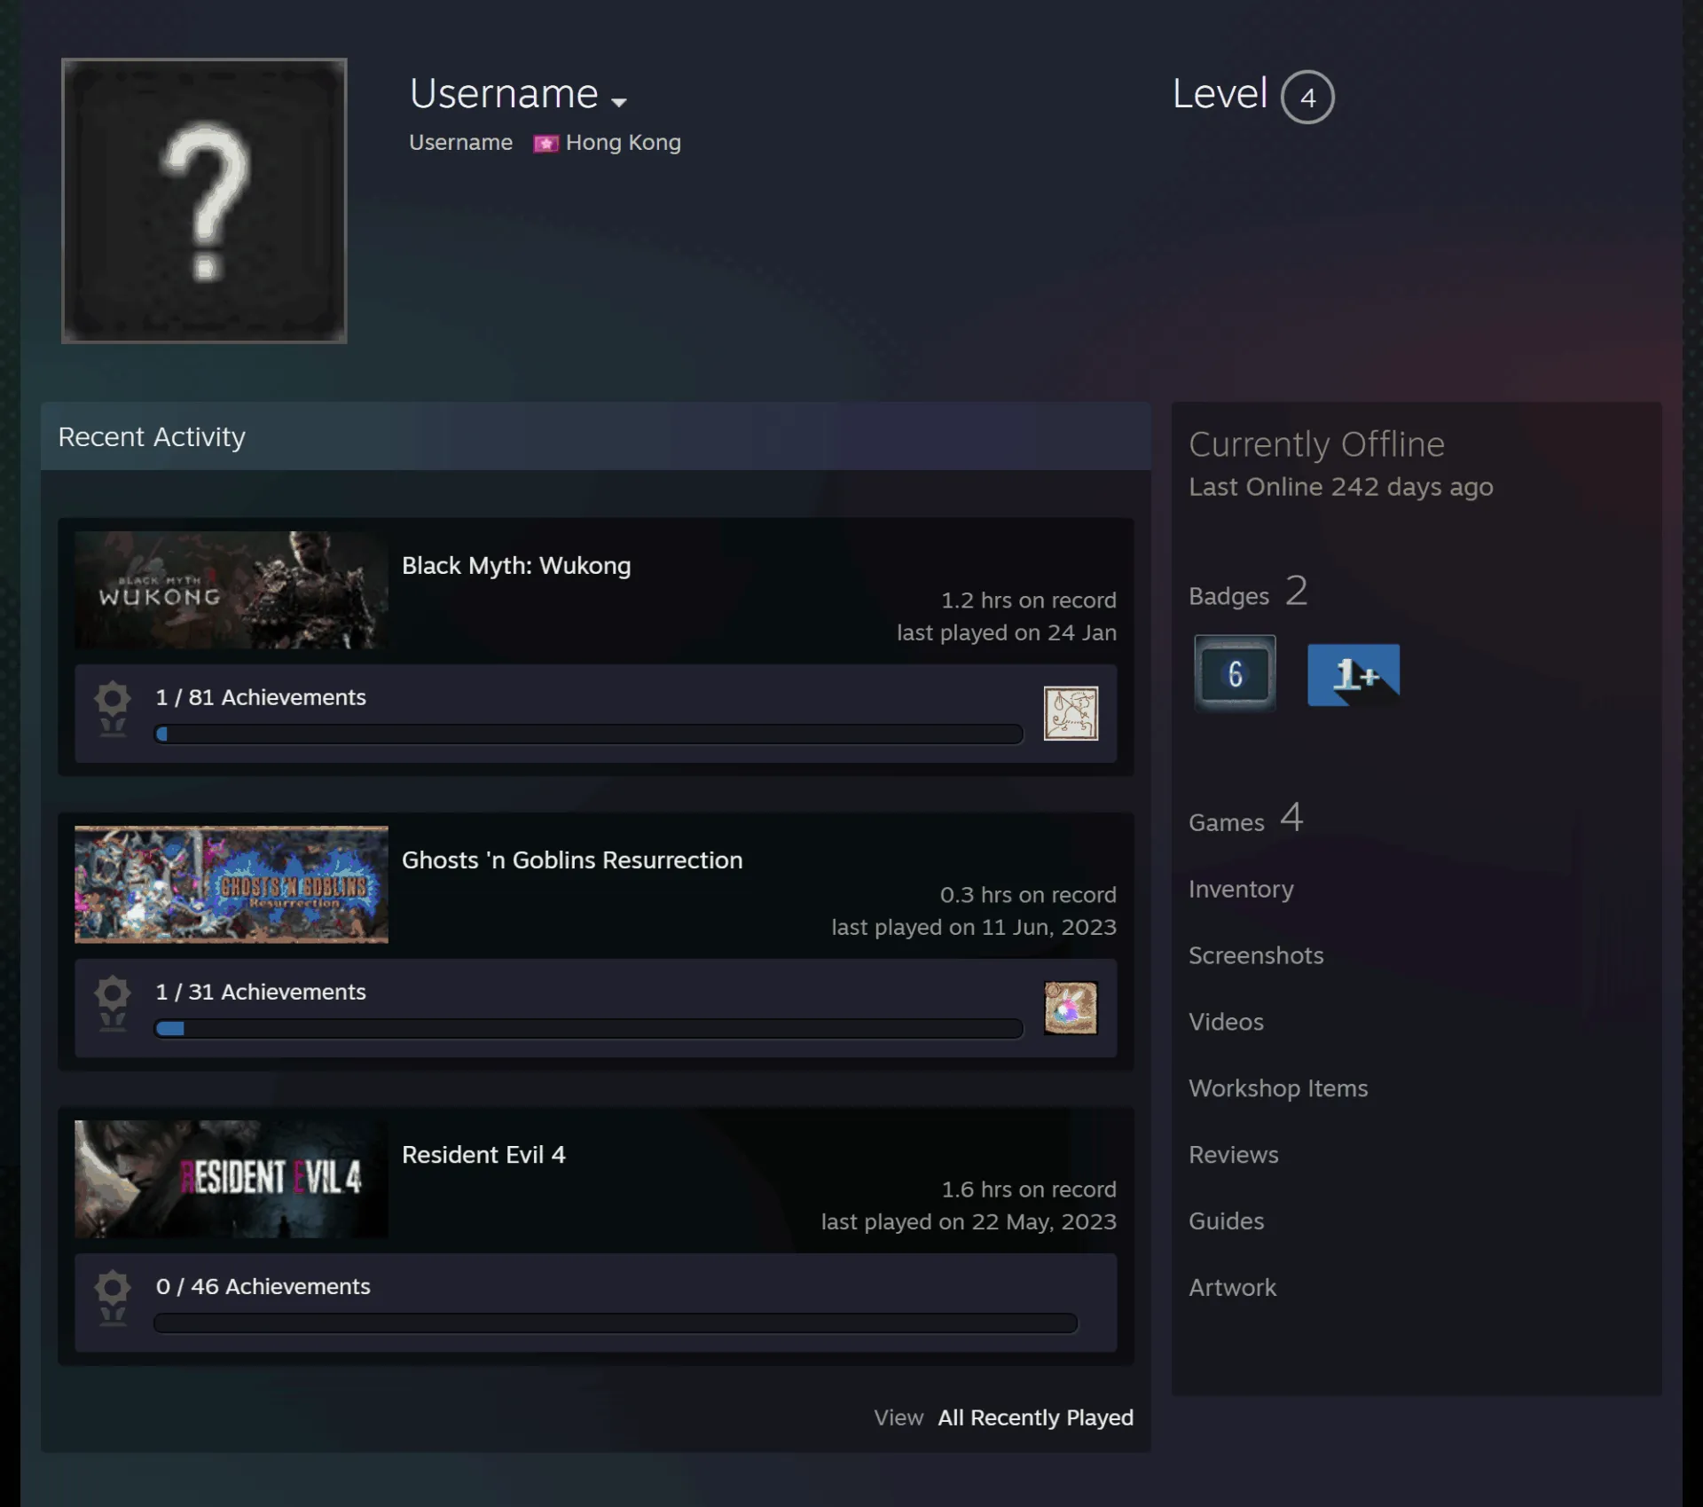Expand the Username dropdown arrow
1703x1507 pixels.
pos(619,102)
